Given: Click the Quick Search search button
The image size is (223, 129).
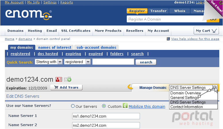Looking at the screenshot, I should (x=146, y=62).
